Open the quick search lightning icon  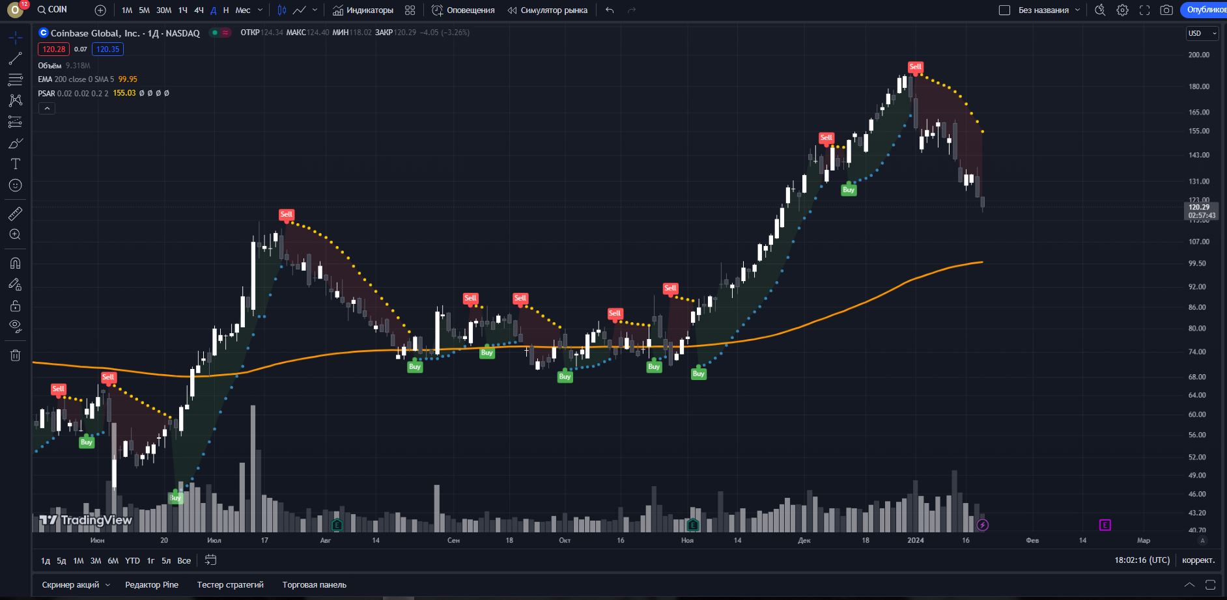click(1100, 10)
